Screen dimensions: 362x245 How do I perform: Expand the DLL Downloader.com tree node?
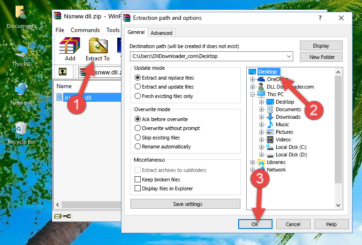(252, 87)
